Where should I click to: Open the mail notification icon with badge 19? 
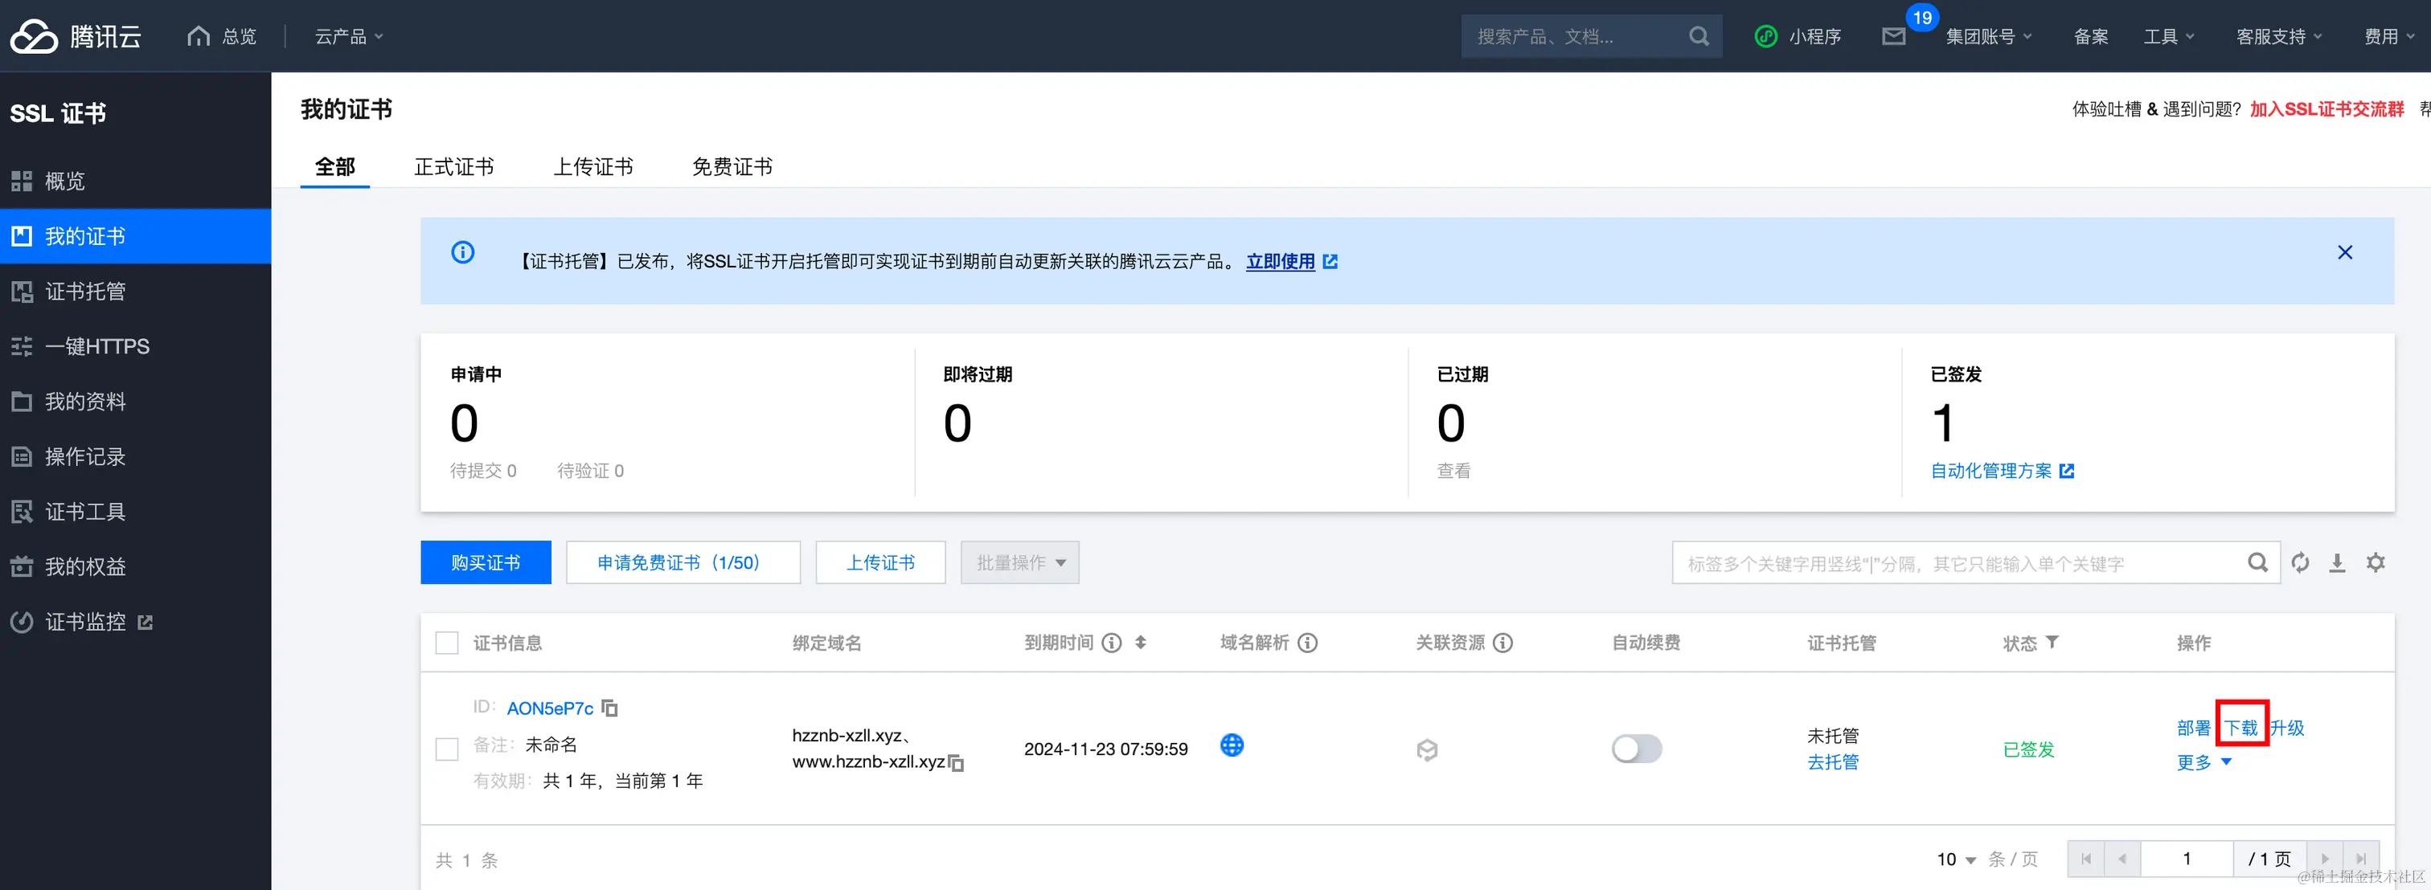(x=1893, y=37)
